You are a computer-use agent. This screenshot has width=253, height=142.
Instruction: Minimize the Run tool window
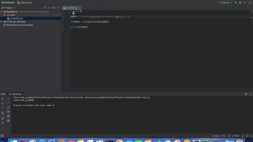point(251,94)
